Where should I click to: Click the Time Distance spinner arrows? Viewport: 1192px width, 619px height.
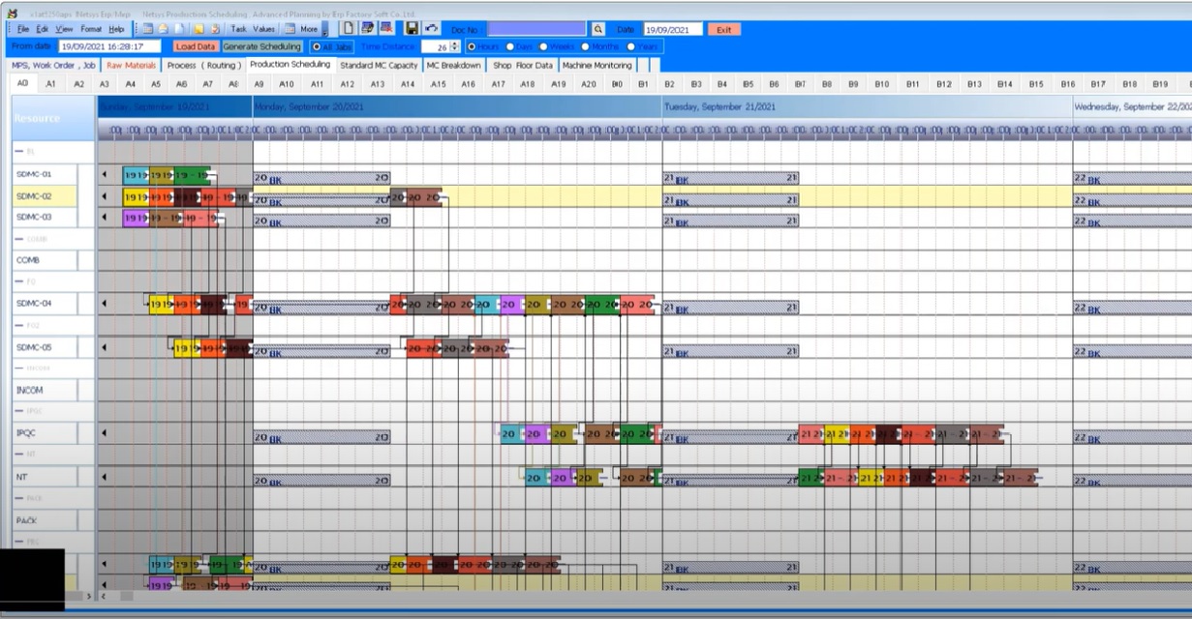(455, 46)
